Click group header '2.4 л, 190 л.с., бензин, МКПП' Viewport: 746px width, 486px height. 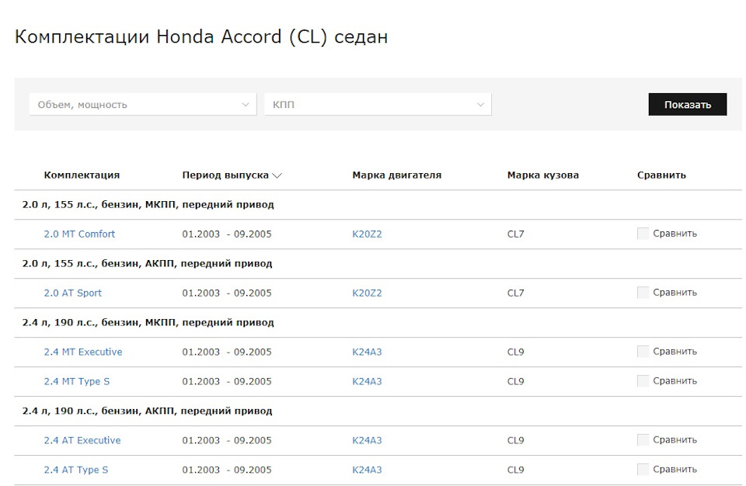pyautogui.click(x=148, y=322)
